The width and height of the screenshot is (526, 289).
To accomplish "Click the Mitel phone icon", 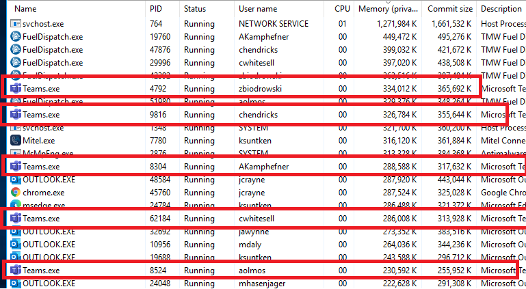I will click(16, 141).
